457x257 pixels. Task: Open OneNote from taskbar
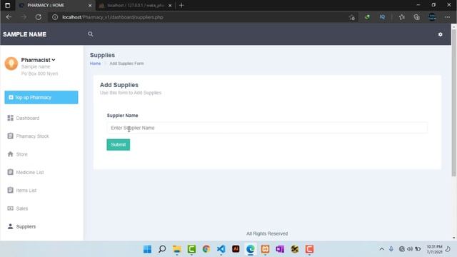click(x=280, y=249)
